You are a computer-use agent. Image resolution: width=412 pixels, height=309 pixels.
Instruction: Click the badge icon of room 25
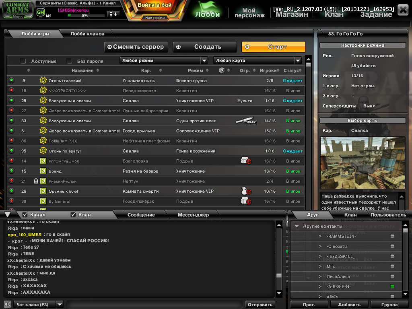(43, 100)
